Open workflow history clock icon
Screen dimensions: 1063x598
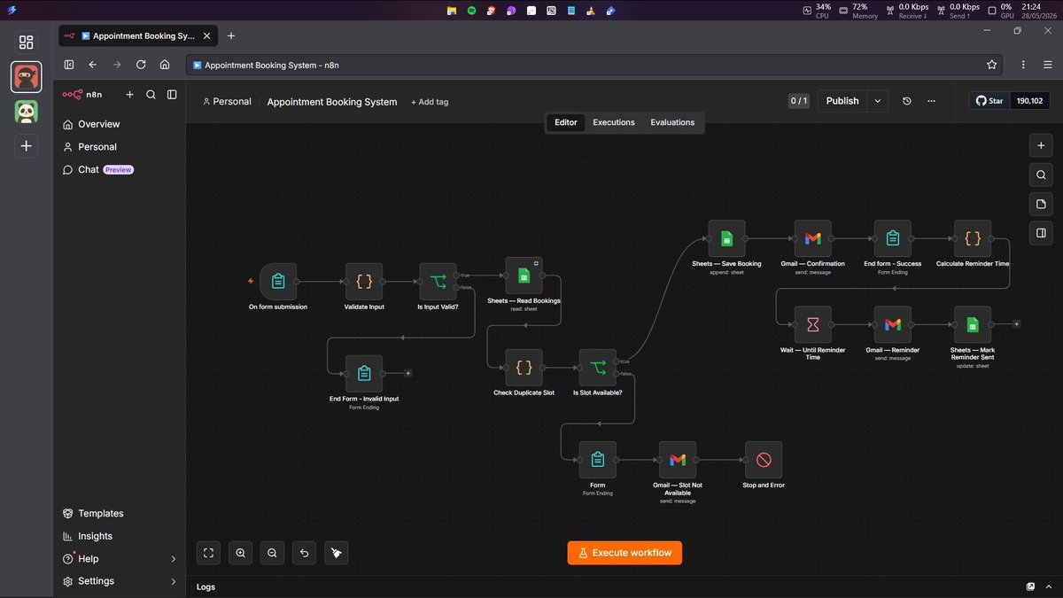[907, 101]
